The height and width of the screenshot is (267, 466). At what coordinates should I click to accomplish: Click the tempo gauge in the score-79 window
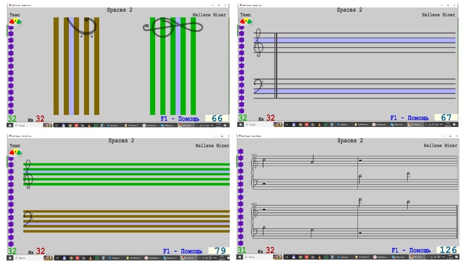(x=15, y=152)
